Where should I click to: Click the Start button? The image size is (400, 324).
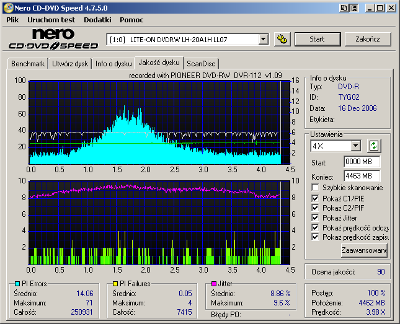pyautogui.click(x=318, y=39)
